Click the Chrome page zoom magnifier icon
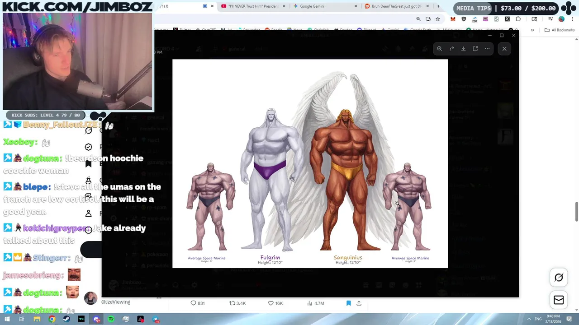 click(418, 19)
